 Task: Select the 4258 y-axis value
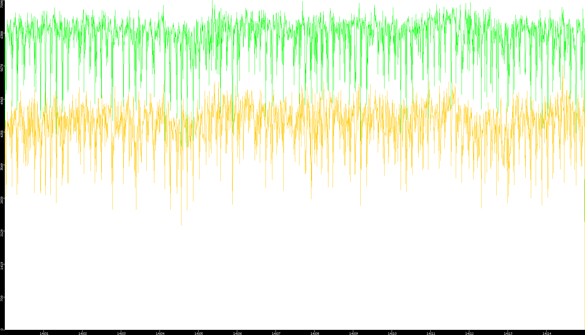[x=2, y=134]
